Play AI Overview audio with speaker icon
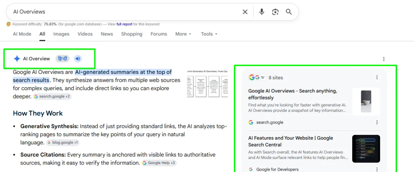The height and width of the screenshot is (172, 414). click(x=78, y=59)
